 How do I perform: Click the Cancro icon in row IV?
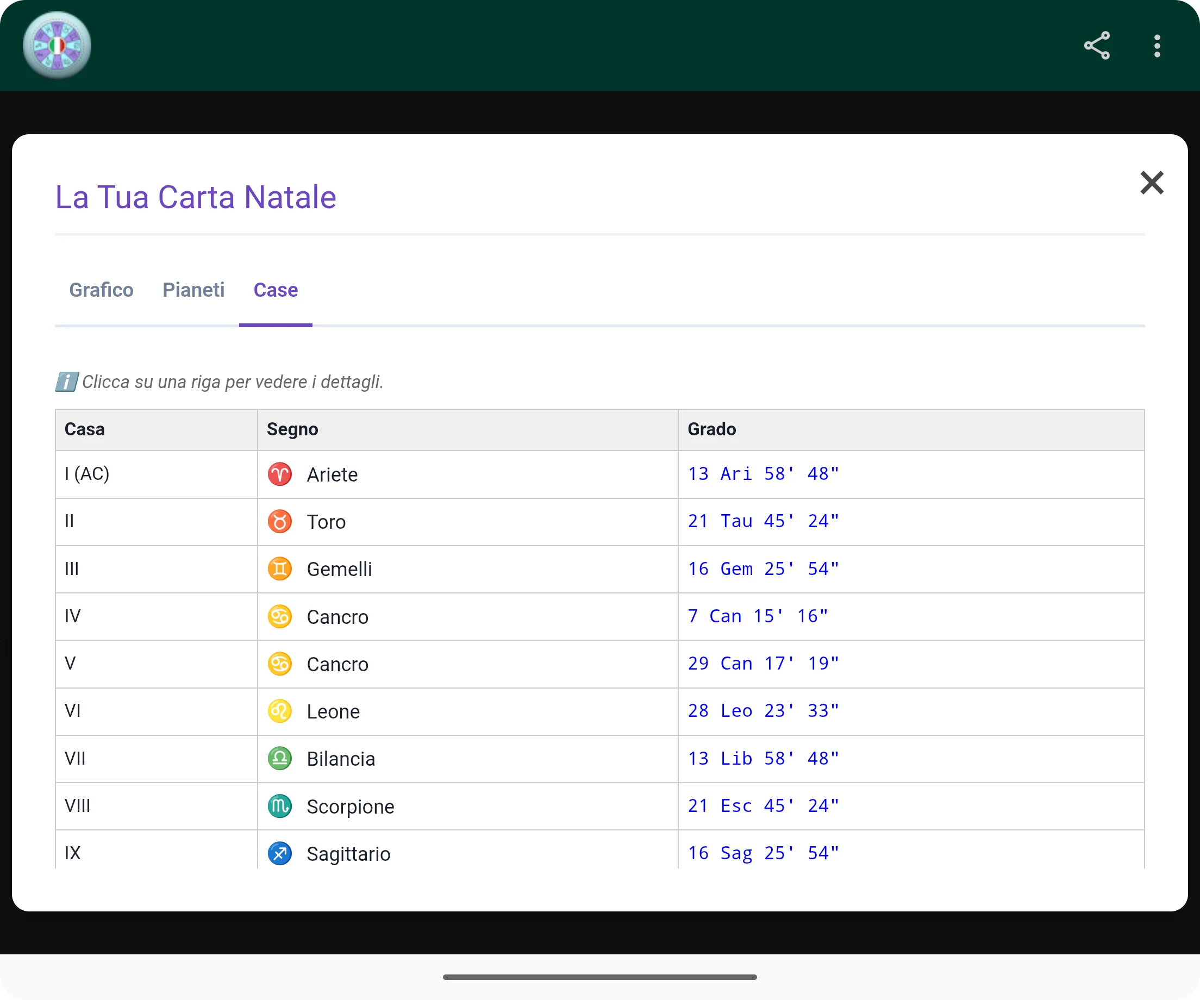pyautogui.click(x=280, y=616)
